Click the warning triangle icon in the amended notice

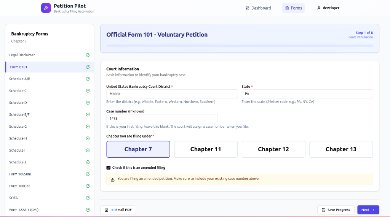coord(113,180)
